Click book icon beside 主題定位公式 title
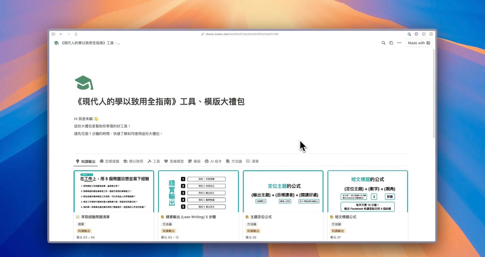The height and width of the screenshot is (257, 485). pyautogui.click(x=247, y=217)
